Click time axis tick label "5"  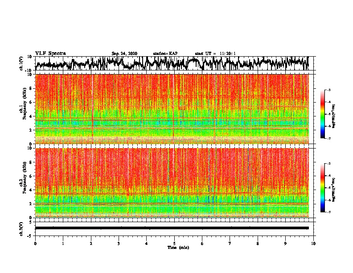[x=174, y=244]
